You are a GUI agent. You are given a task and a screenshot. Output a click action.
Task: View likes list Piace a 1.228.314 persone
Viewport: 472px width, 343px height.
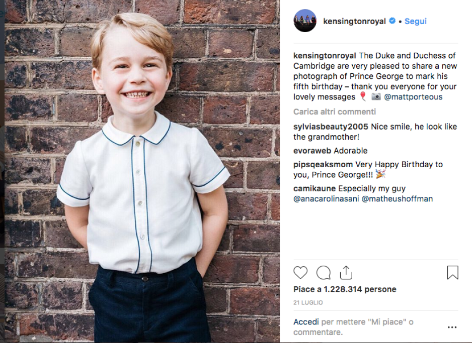(345, 289)
